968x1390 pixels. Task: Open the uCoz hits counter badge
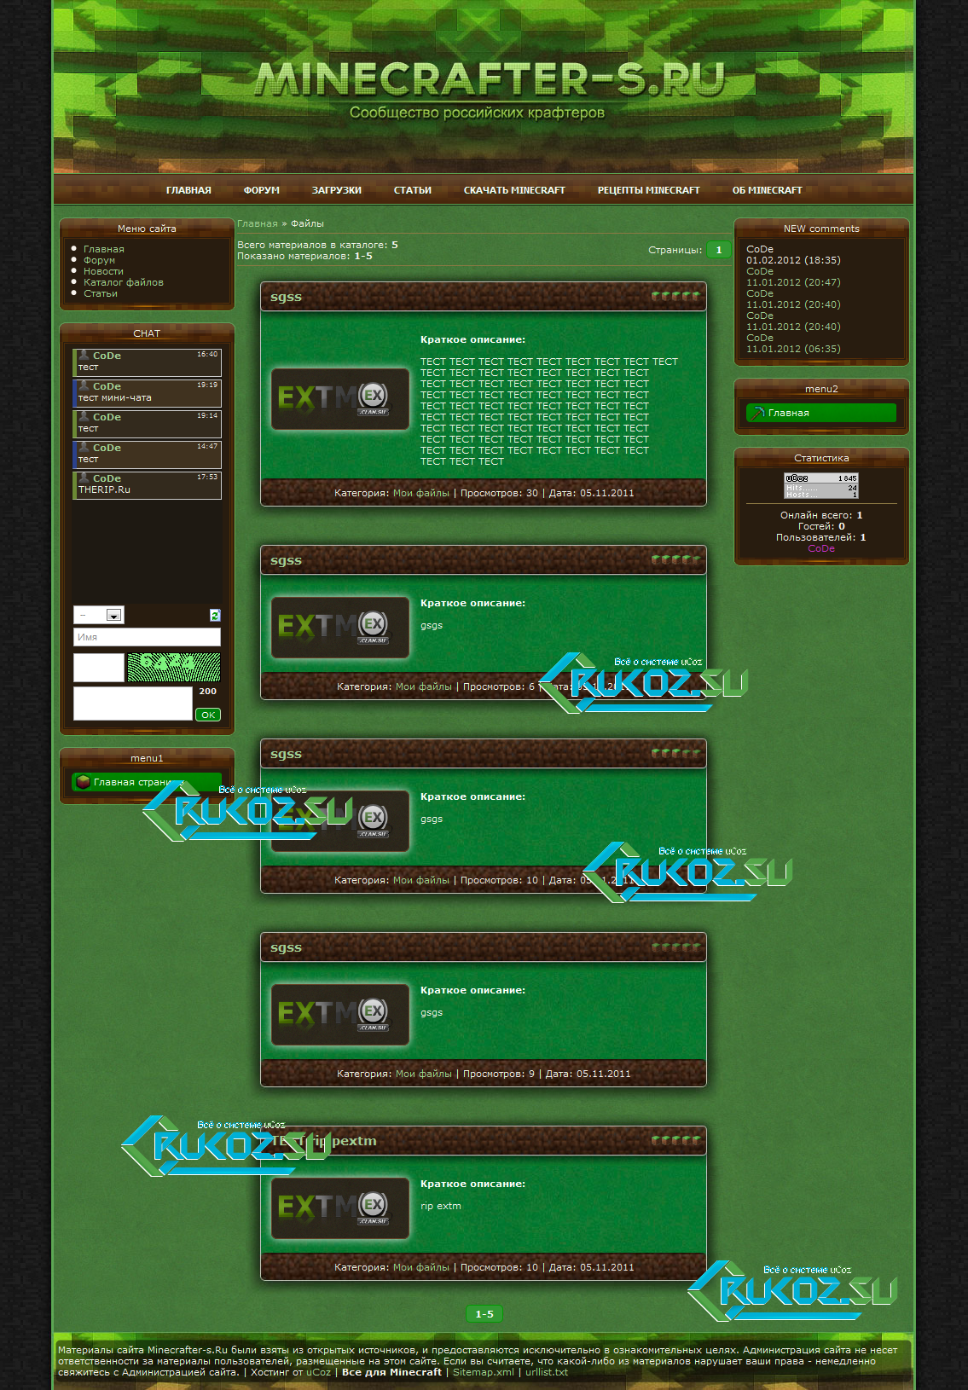pyautogui.click(x=821, y=486)
